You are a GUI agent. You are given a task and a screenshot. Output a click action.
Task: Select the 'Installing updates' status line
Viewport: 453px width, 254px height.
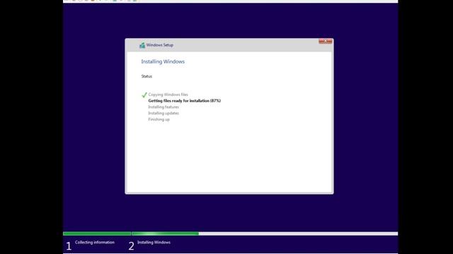tap(164, 113)
